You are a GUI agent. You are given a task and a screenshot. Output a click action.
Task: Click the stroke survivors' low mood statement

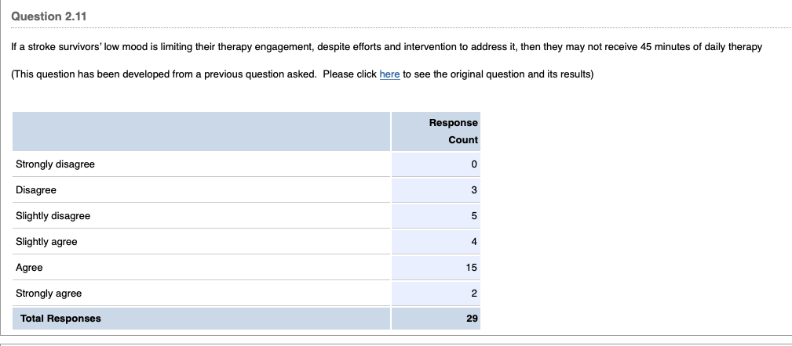coord(386,47)
